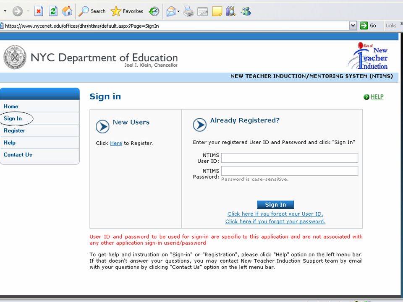Open the HELP link at top right
The image size is (403, 302).
point(377,97)
